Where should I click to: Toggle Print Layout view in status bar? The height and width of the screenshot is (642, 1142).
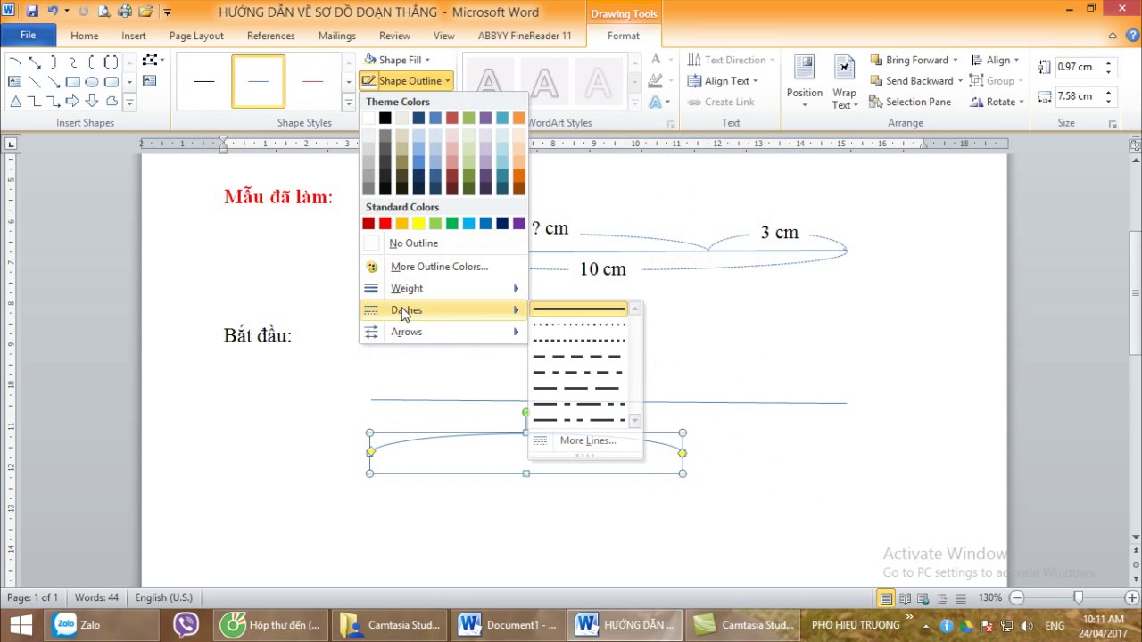pyautogui.click(x=886, y=598)
